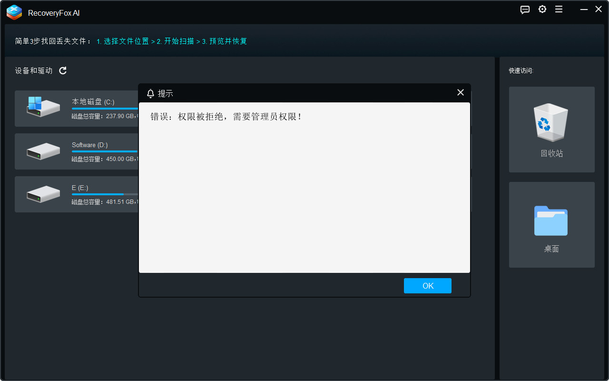Refresh the devices and drives list
609x381 pixels.
(62, 70)
